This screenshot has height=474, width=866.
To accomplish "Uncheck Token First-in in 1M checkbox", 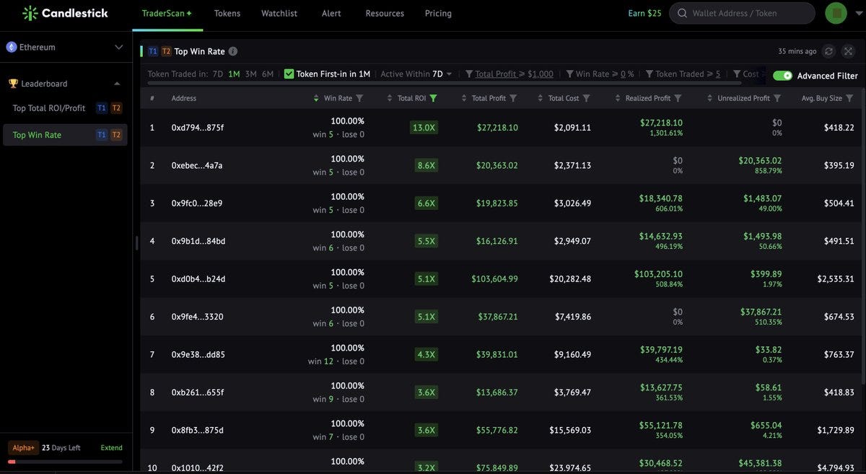I will point(289,74).
